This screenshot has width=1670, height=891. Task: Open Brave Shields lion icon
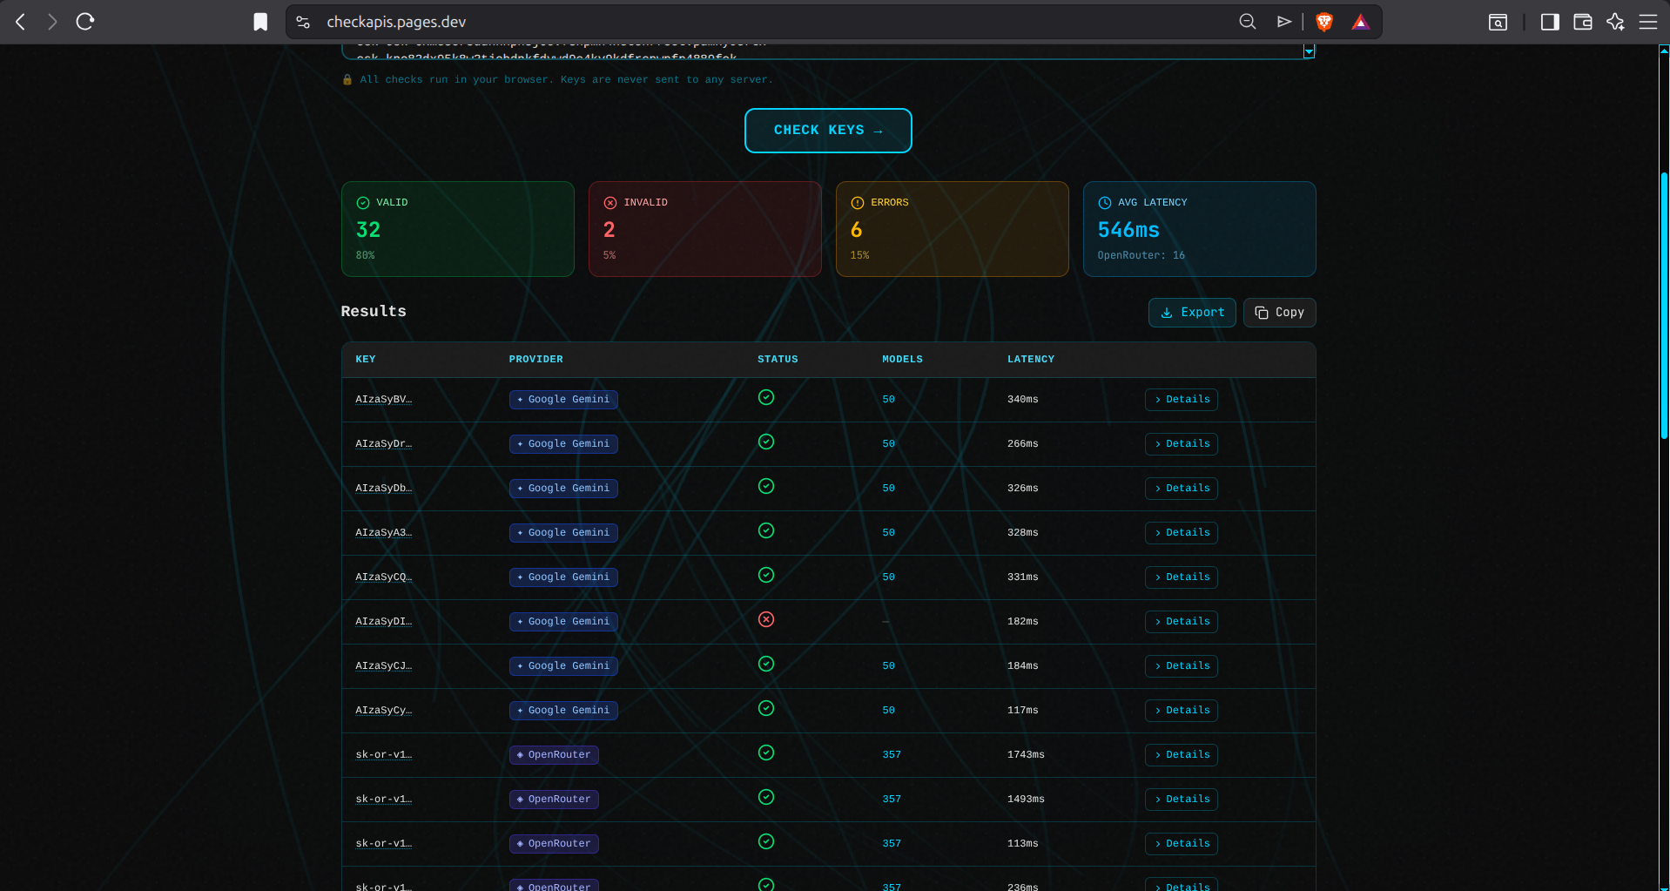click(x=1324, y=22)
